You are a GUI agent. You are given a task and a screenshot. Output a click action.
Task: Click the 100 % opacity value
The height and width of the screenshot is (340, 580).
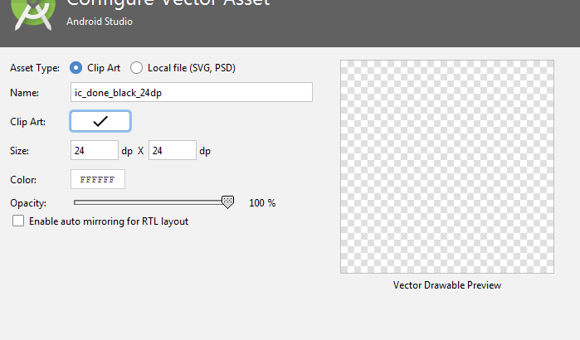(262, 203)
